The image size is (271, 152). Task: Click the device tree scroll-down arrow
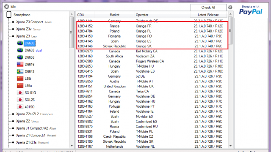point(72,146)
